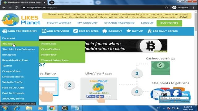Viewport: 198px width, 111px height.
Task: Open File Explorer folder in taskbar
Action: 29,108
